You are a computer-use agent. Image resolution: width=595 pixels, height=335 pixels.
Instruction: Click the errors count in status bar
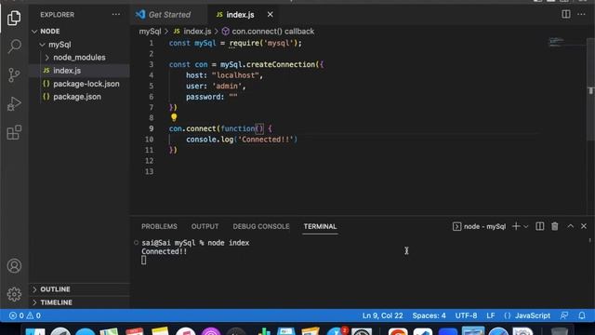[x=17, y=315]
